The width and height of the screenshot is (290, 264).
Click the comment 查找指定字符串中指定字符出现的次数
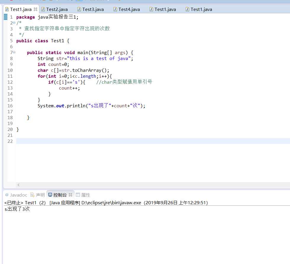coord(67,28)
